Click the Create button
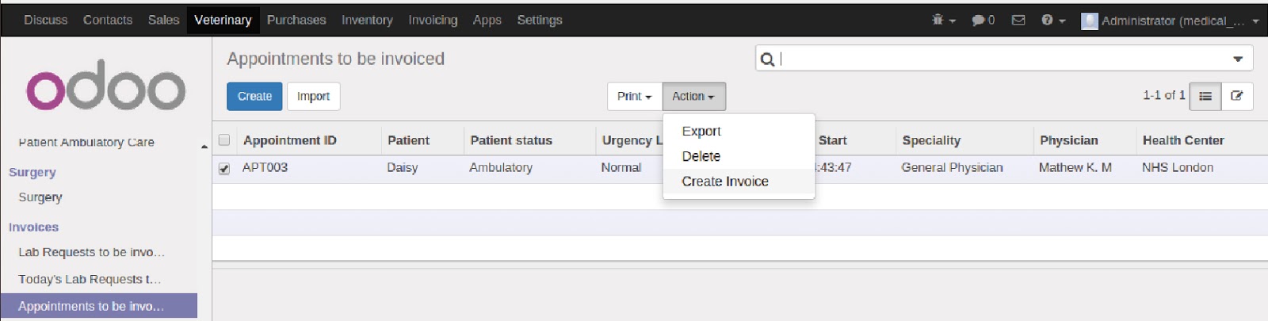 pyautogui.click(x=254, y=96)
